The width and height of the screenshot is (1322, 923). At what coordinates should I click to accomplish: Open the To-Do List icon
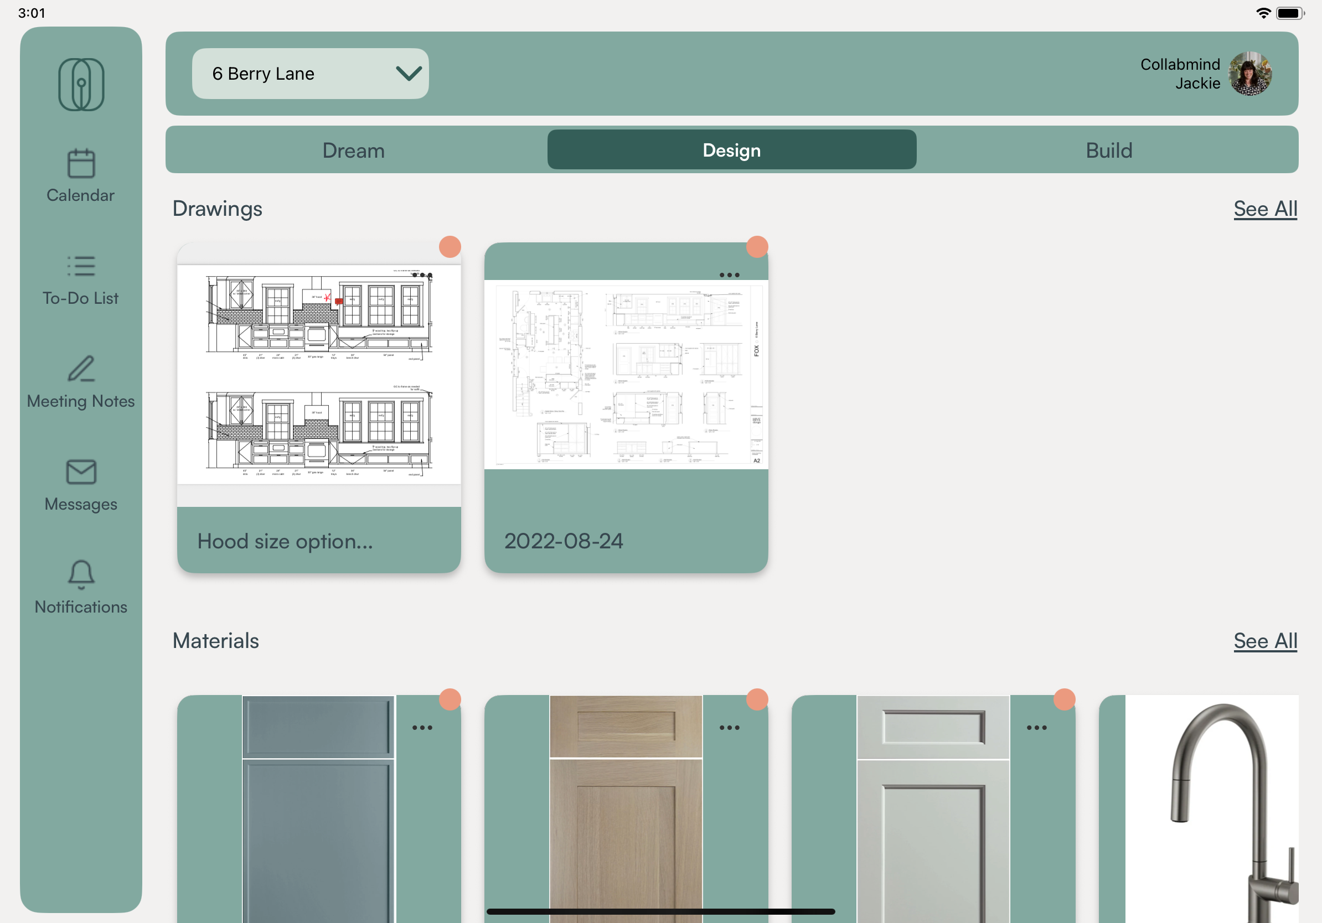click(81, 266)
